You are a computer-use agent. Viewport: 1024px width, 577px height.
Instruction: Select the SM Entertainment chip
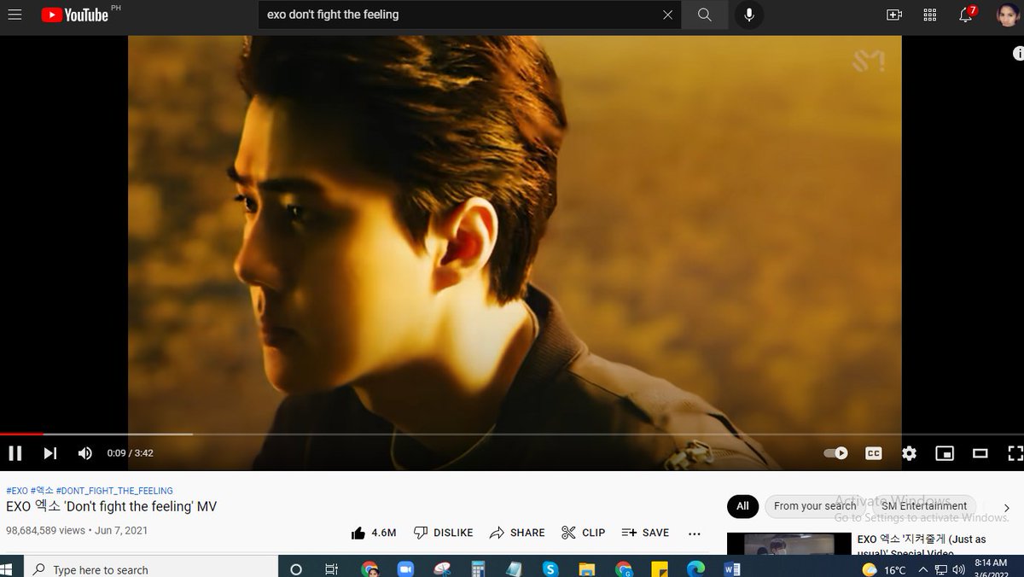[924, 506]
